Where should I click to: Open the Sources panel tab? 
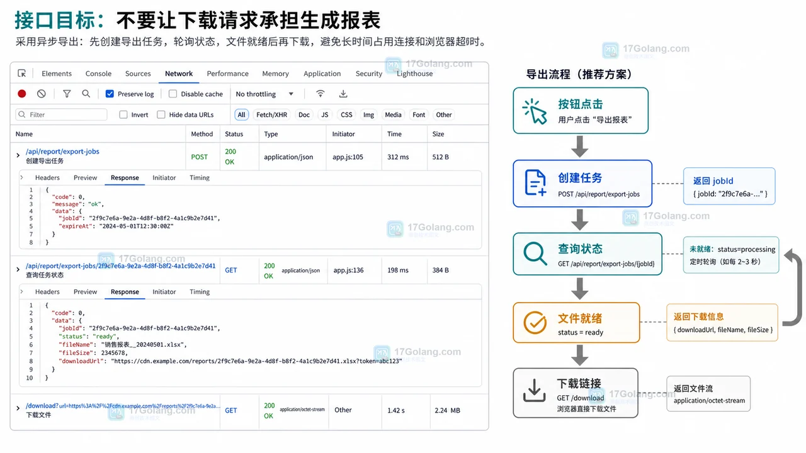(x=138, y=74)
